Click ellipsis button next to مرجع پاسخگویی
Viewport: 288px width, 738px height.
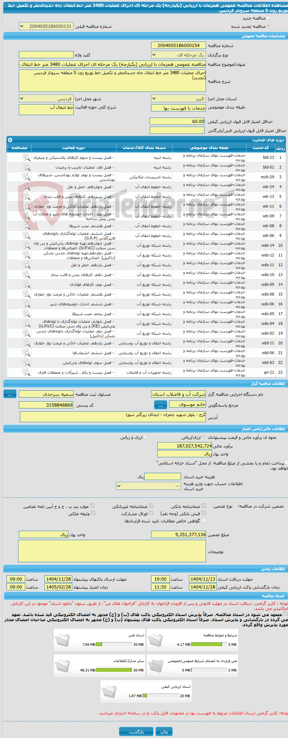(x=160, y=405)
